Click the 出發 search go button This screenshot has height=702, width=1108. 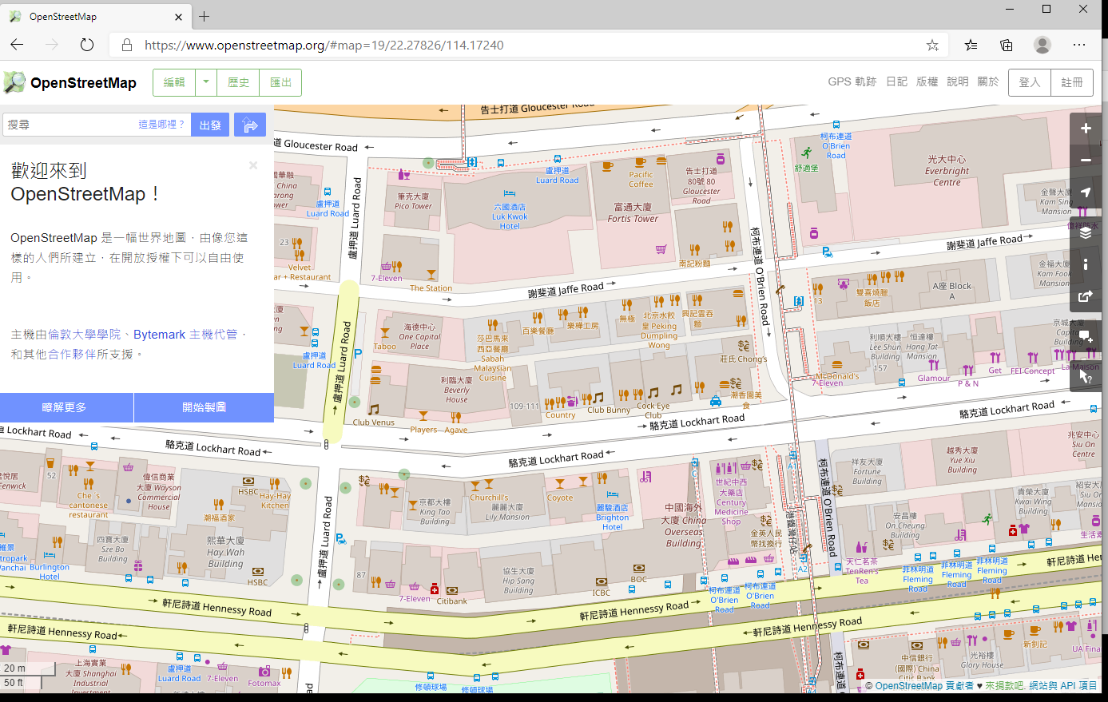click(210, 125)
